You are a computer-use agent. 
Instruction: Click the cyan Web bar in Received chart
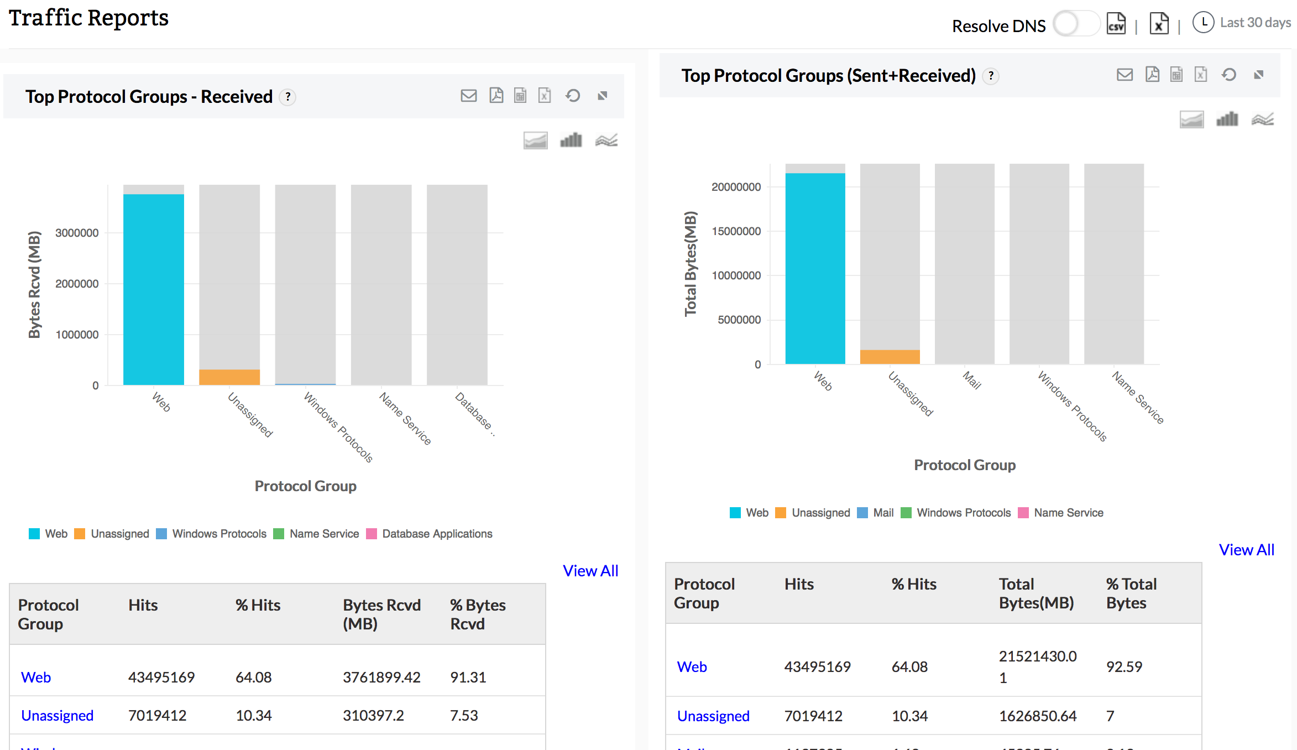153,289
